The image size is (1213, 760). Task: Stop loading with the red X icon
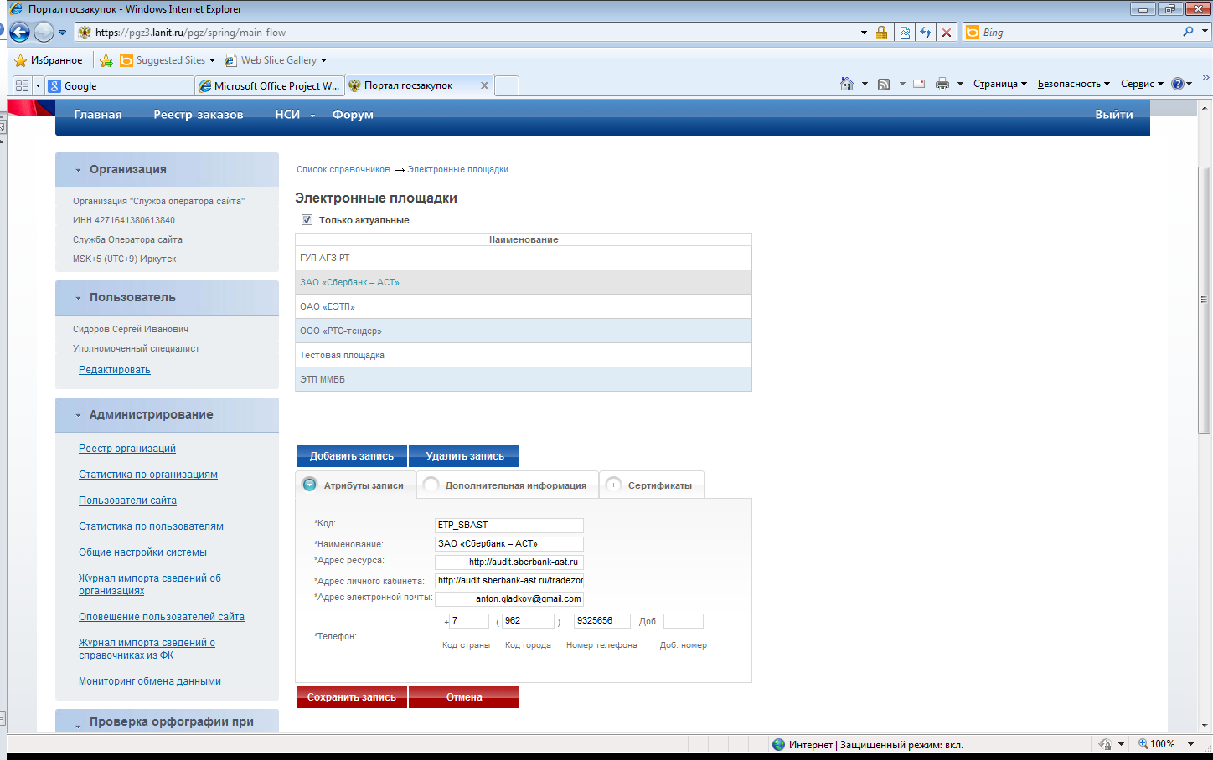(947, 33)
